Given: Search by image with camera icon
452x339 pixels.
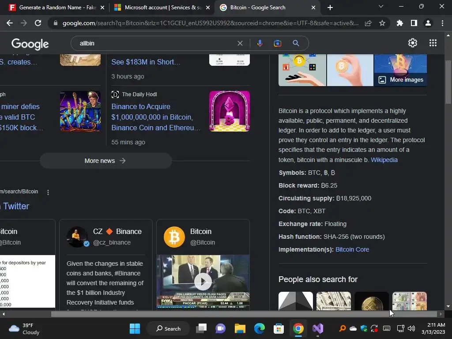Looking at the screenshot, I should (277, 43).
